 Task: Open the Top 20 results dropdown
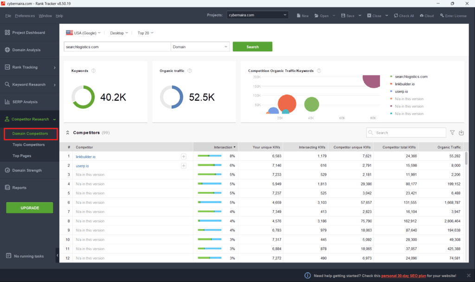click(145, 33)
